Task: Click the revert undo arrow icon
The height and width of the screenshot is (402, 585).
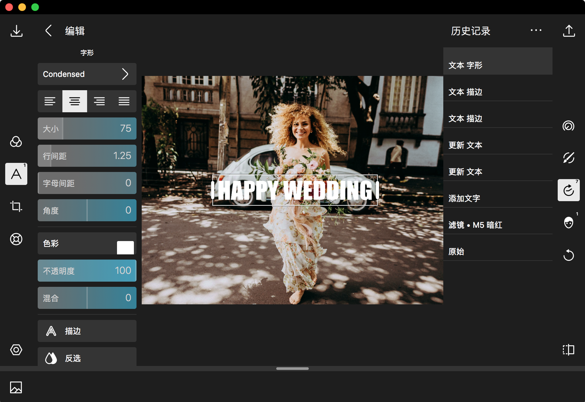Action: tap(568, 255)
